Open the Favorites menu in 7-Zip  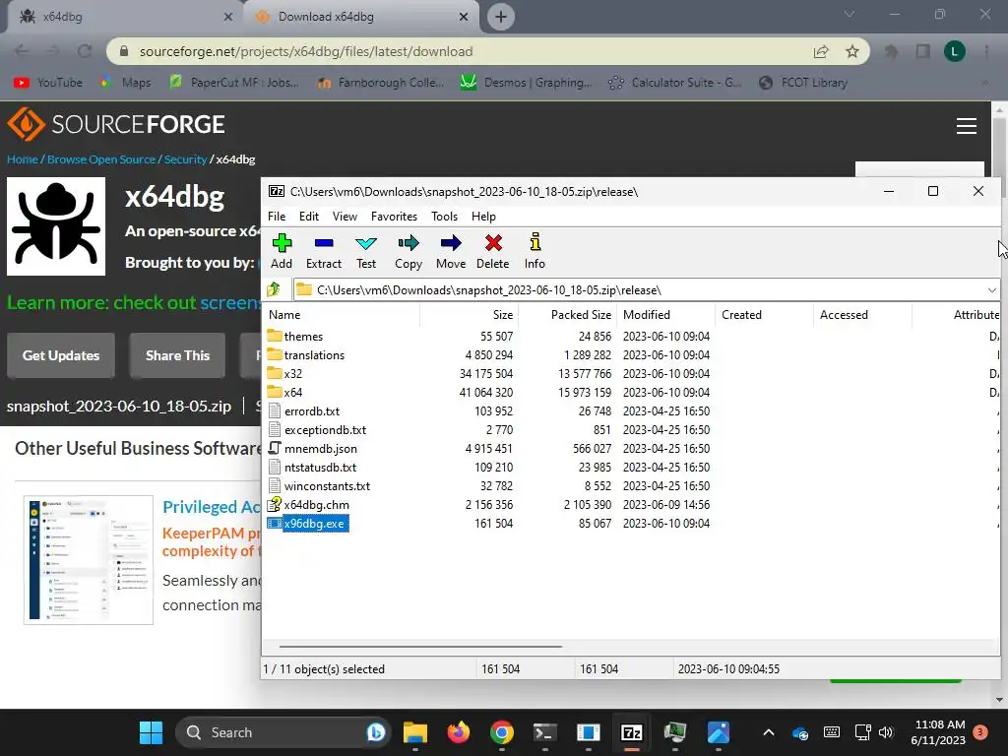coord(394,217)
